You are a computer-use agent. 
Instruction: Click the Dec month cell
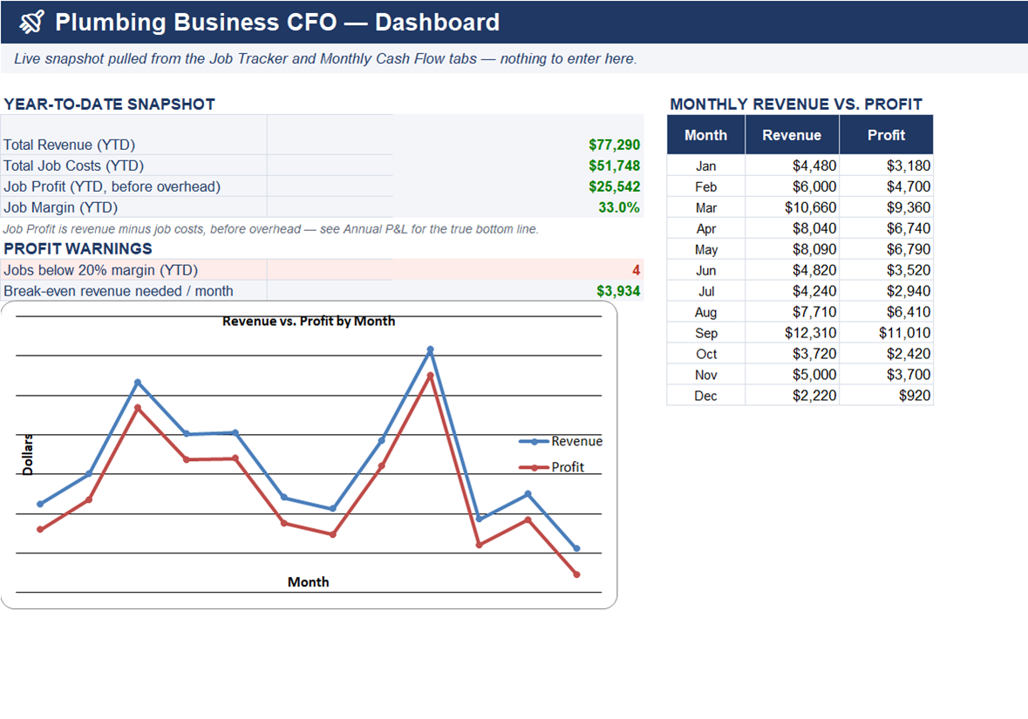pyautogui.click(x=706, y=397)
